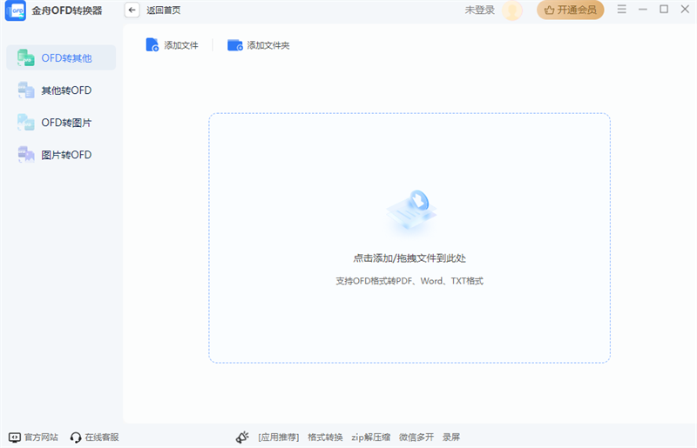
Task: Click the OFD转其他 green icon
Action: 26,57
